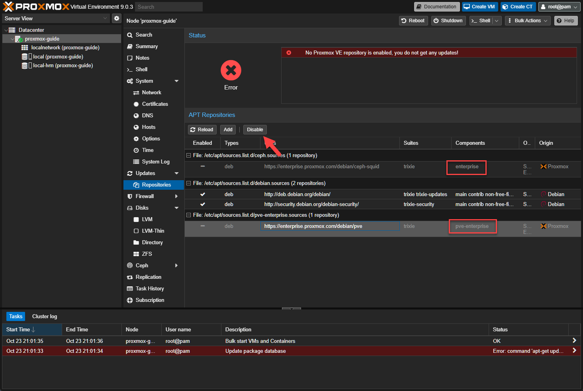Open the Server View dropdown

click(x=56, y=18)
